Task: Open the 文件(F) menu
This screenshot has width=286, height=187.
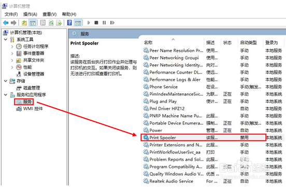Action: pos(11,14)
